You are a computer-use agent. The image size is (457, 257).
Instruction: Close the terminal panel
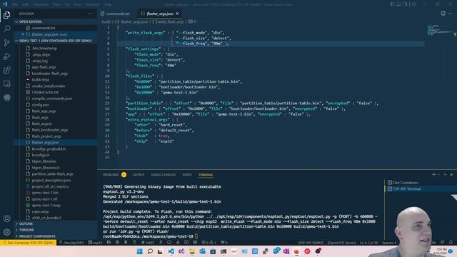click(x=451, y=174)
